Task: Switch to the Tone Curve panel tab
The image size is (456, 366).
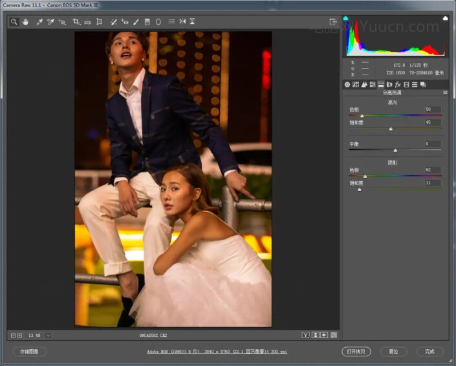Action: [356, 84]
